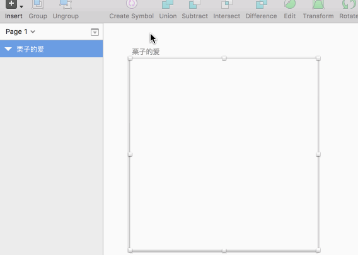Click the Ungroup toolbar icon

[x=66, y=4]
